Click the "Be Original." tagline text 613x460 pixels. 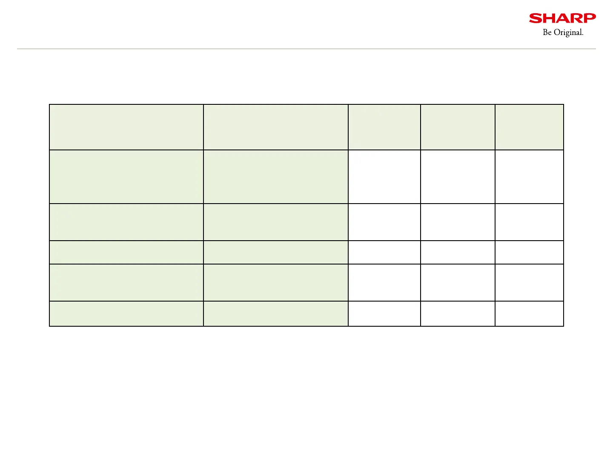point(563,32)
